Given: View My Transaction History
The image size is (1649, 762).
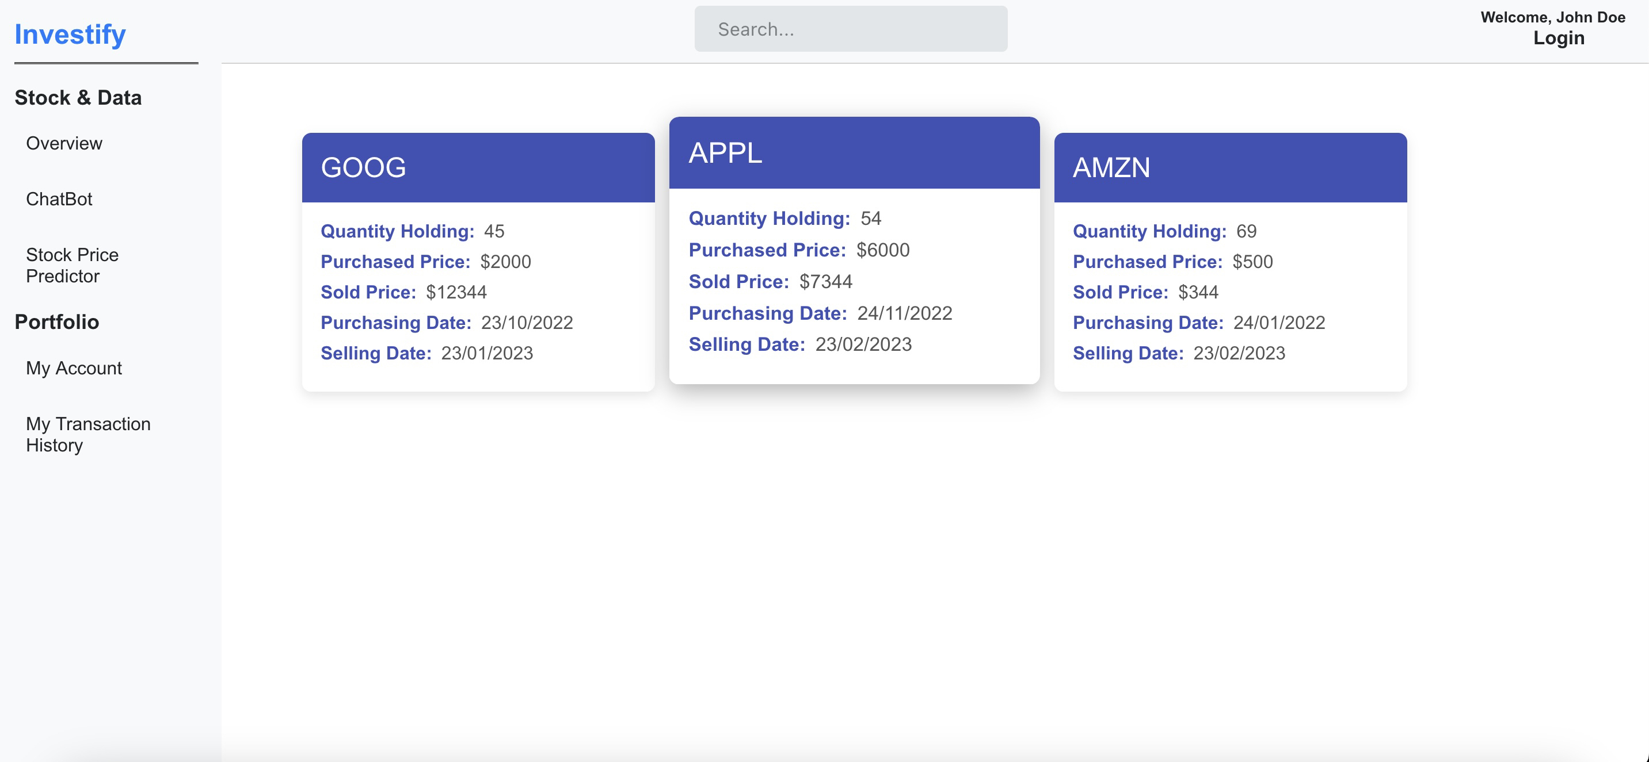Looking at the screenshot, I should 87,434.
